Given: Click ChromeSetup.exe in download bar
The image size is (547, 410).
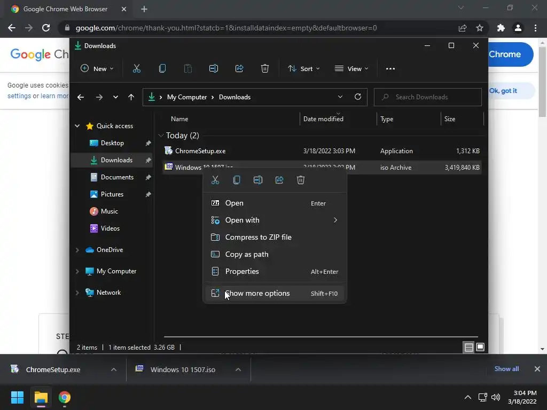Looking at the screenshot, I should [53, 369].
